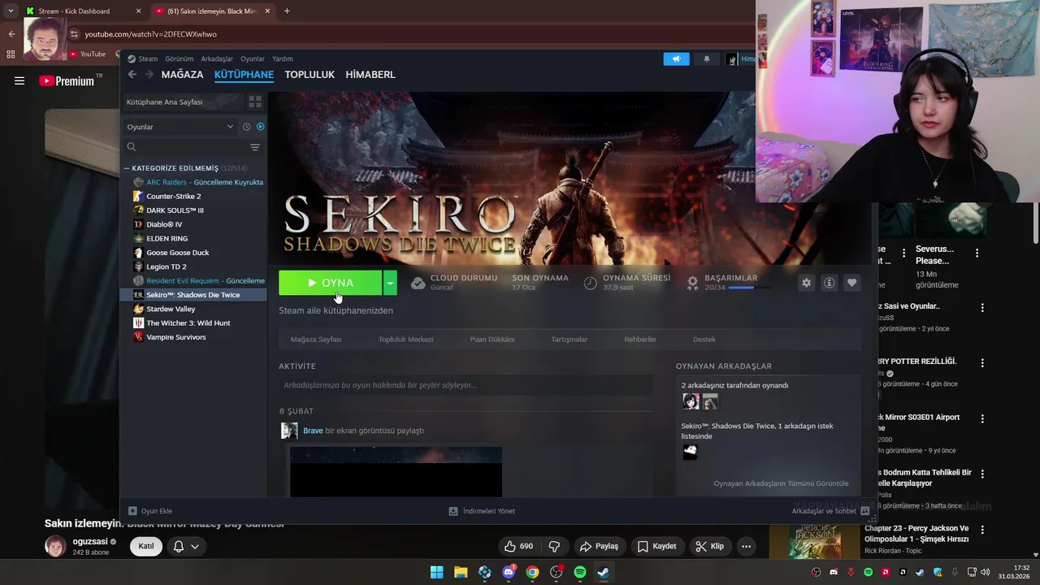1040x585 pixels.
Task: Click the YouTube Kaydet save button
Action: pos(656,546)
